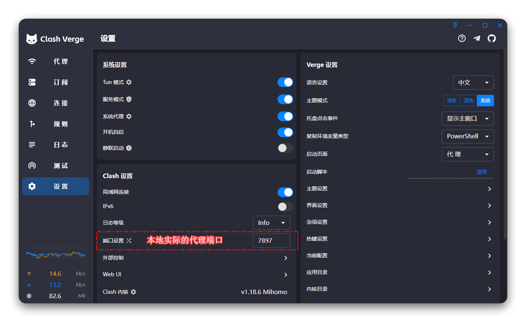Screen dimensions: 526x322
Task: Open the GitHub repository icon
Action: [x=492, y=38]
